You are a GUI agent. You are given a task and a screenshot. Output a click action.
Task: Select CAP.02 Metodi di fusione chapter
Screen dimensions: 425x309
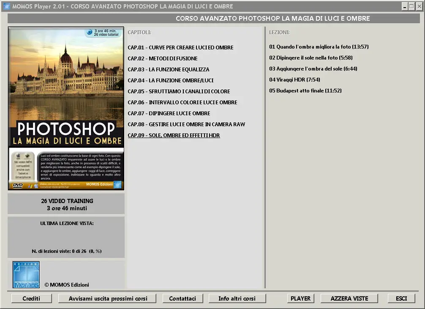163,59
